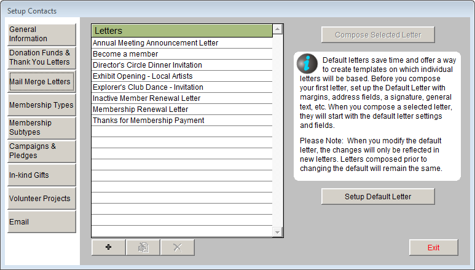Go to Membership Types section
This screenshot has height=270, width=475.
click(42, 105)
